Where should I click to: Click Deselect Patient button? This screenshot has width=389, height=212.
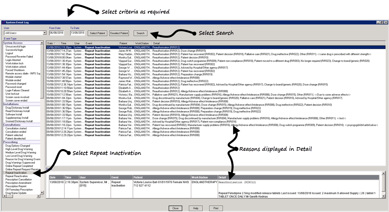coord(119,33)
